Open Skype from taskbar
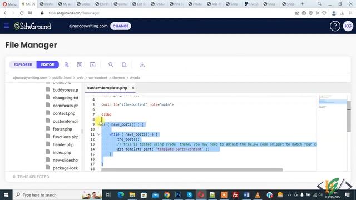 click(x=190, y=195)
